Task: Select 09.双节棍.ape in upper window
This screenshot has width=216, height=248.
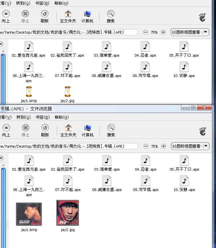Action: pos(145,70)
